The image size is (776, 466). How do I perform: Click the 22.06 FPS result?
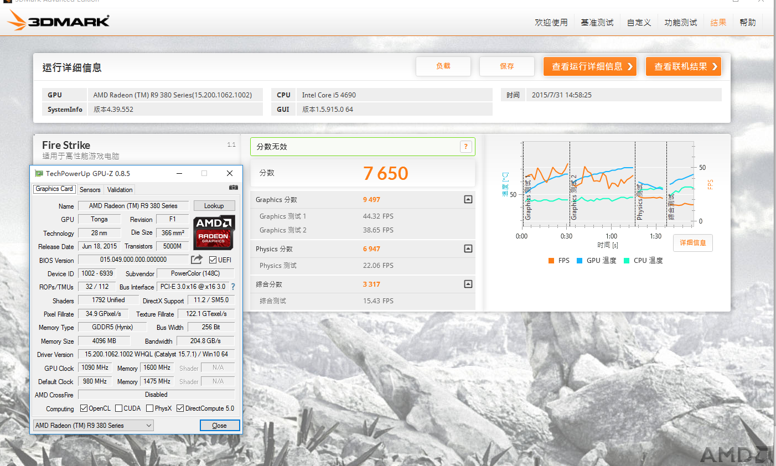point(378,265)
